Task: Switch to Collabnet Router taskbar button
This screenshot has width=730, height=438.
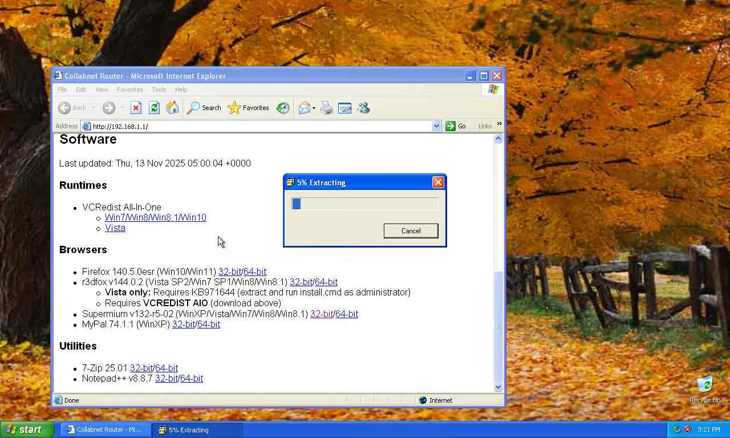Action: pos(106,429)
